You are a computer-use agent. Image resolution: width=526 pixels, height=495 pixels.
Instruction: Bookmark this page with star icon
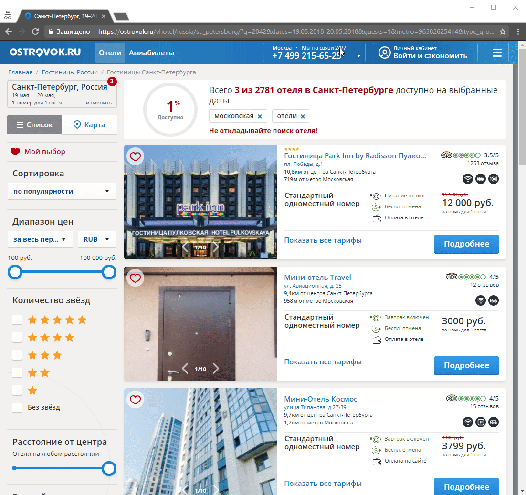click(503, 31)
